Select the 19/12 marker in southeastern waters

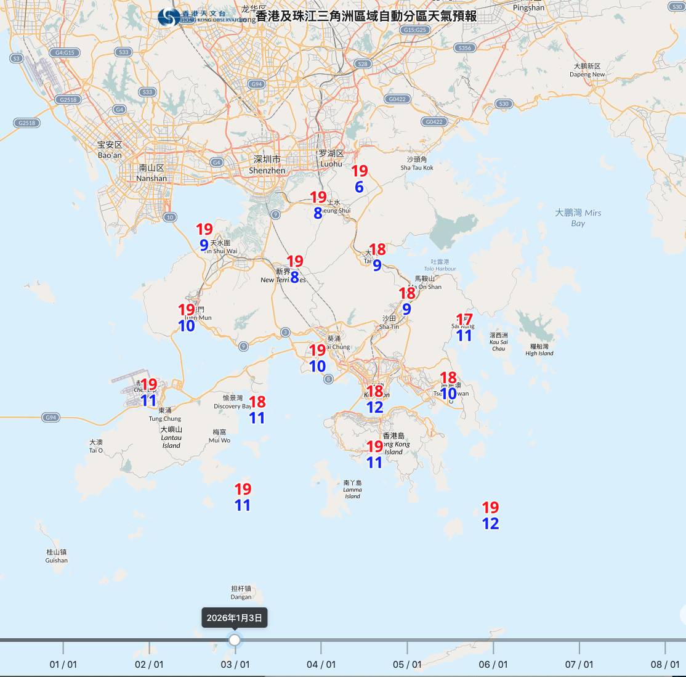coord(490,516)
